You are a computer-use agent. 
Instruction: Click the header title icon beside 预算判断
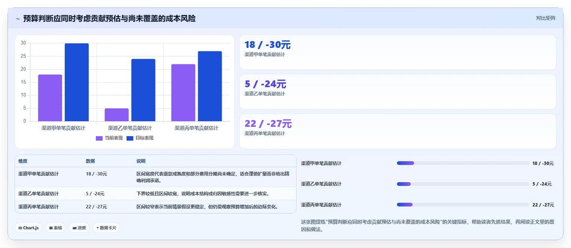[x=18, y=19]
